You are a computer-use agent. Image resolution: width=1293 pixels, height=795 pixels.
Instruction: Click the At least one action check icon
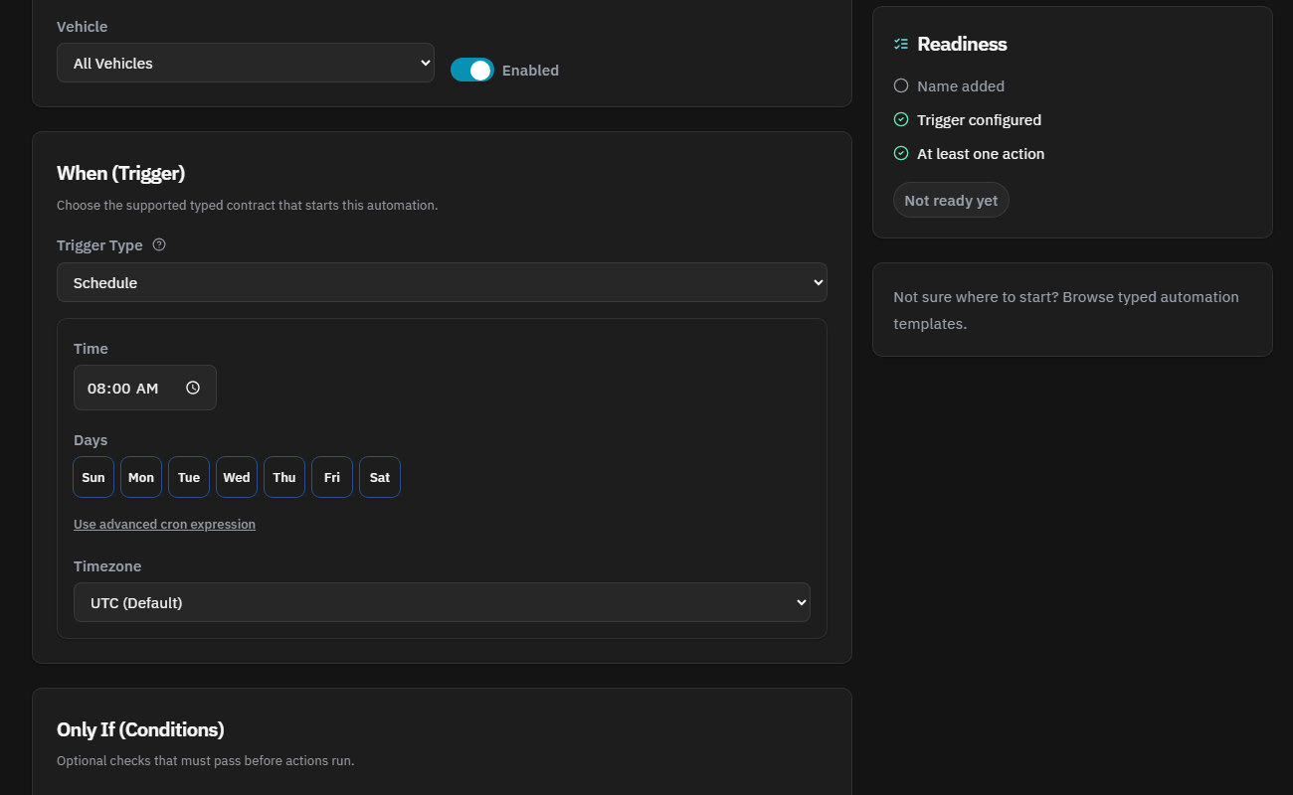coord(901,153)
